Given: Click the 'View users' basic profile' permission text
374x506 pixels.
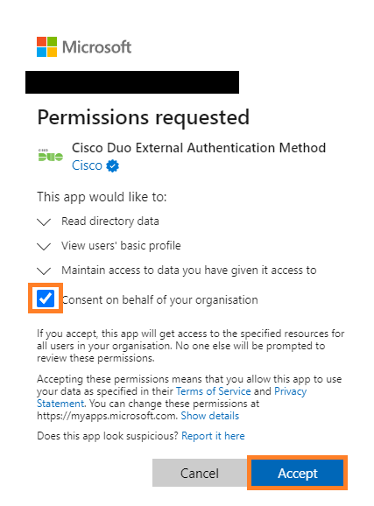Looking at the screenshot, I should 121,246.
